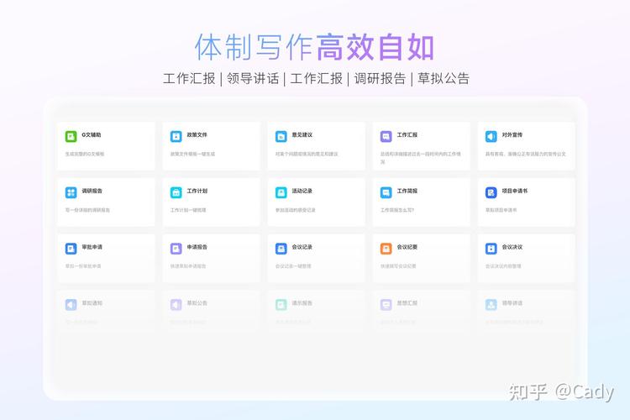Screen dimensions: 630x420
Task: Open the 工作汇报 card title
Action: pyautogui.click(x=407, y=135)
